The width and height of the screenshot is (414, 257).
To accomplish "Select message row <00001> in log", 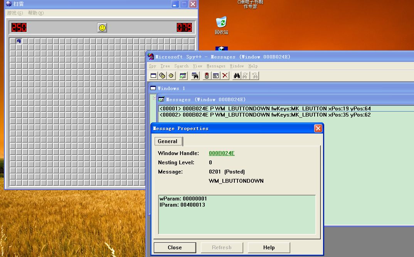I will coord(286,108).
